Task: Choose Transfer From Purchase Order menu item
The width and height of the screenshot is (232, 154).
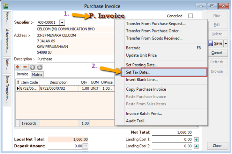Action: [154, 31]
